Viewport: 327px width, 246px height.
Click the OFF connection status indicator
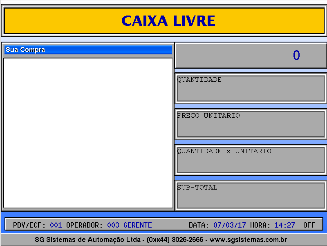pyautogui.click(x=309, y=225)
